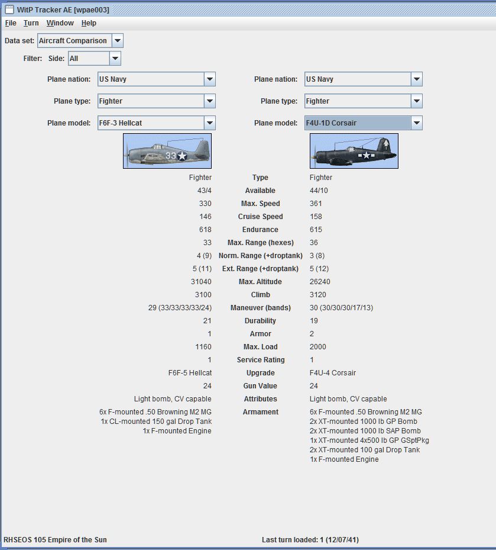Image resolution: width=496 pixels, height=550 pixels.
Task: Click the F4U-1D Corsair aircraft image
Action: point(354,151)
